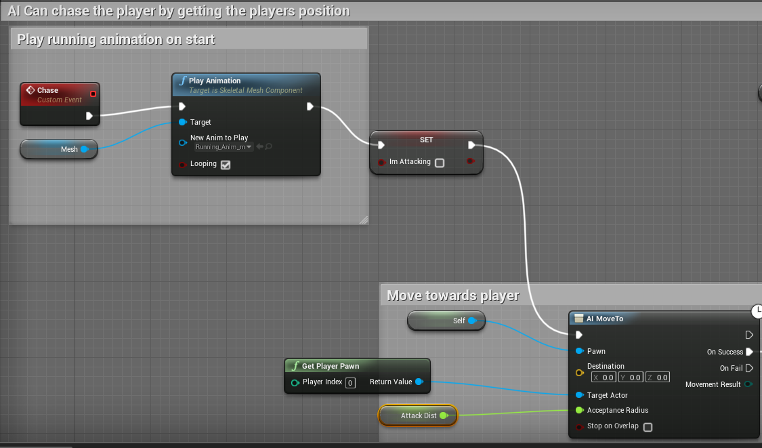Click the use-selected-asset arrow beside Running_Anim
Viewport: 762px width, 448px height.
pyautogui.click(x=259, y=147)
